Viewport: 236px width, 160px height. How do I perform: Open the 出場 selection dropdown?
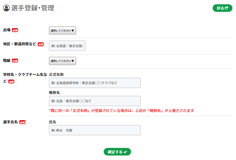click(63, 31)
